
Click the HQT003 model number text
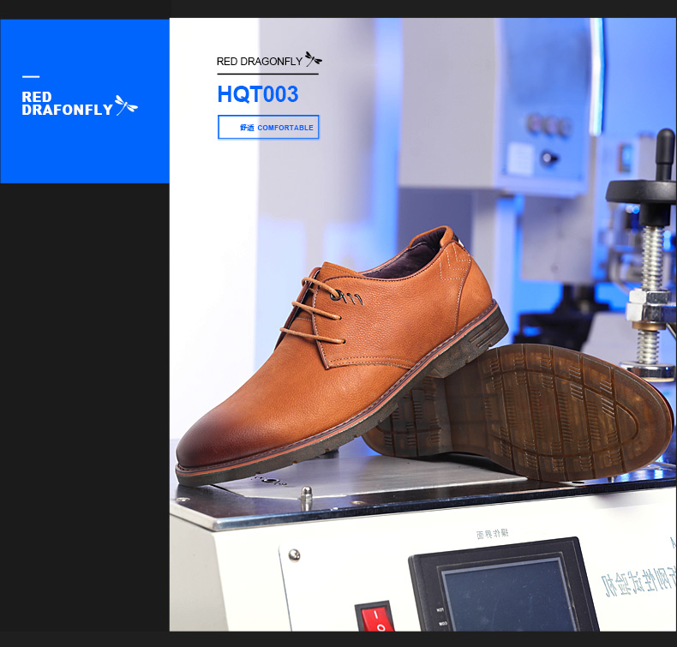coord(257,93)
